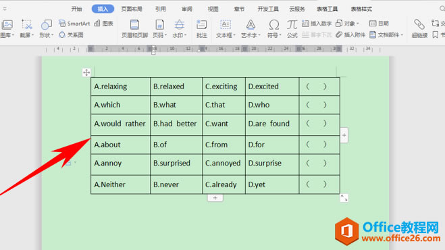This screenshot has height=250, width=445.
Task: Switch to the 开始 tab
Action: click(x=76, y=9)
